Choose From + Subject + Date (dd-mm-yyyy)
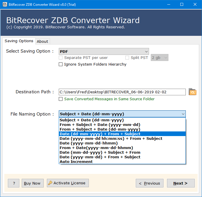 point(122,129)
